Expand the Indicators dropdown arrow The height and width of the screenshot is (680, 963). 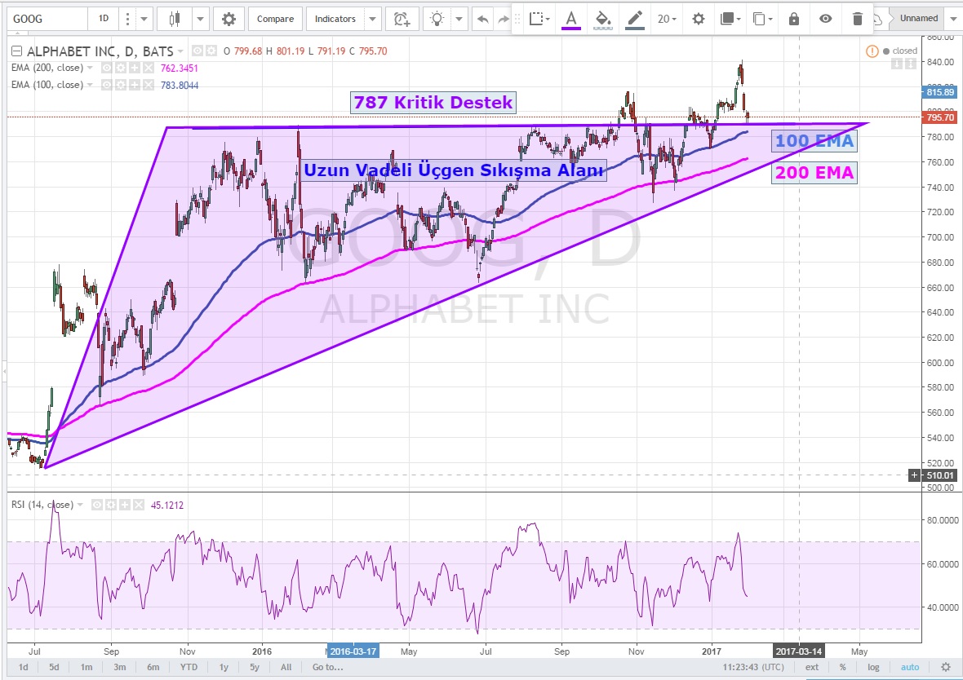point(372,19)
